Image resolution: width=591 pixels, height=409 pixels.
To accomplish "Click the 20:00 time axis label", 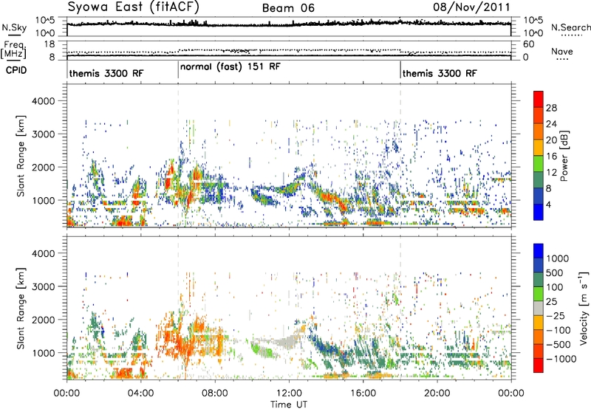I will (437, 393).
